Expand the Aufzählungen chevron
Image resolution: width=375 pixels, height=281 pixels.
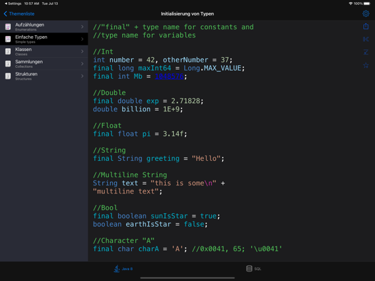click(x=82, y=26)
